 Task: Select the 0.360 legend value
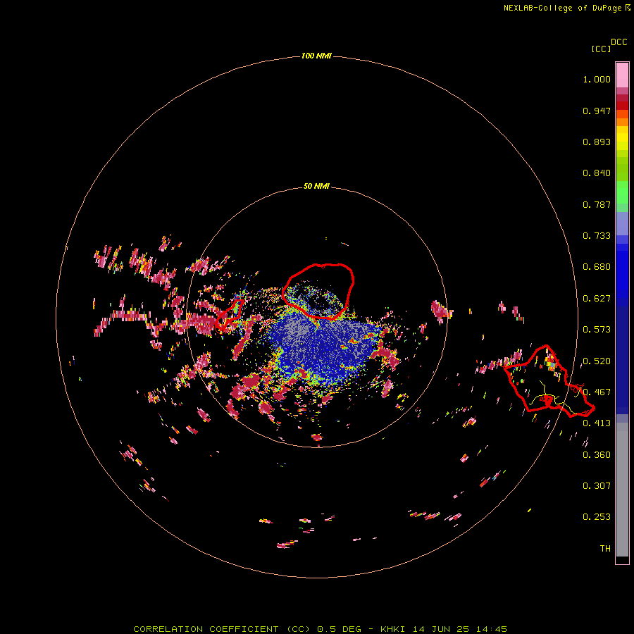[x=597, y=455]
